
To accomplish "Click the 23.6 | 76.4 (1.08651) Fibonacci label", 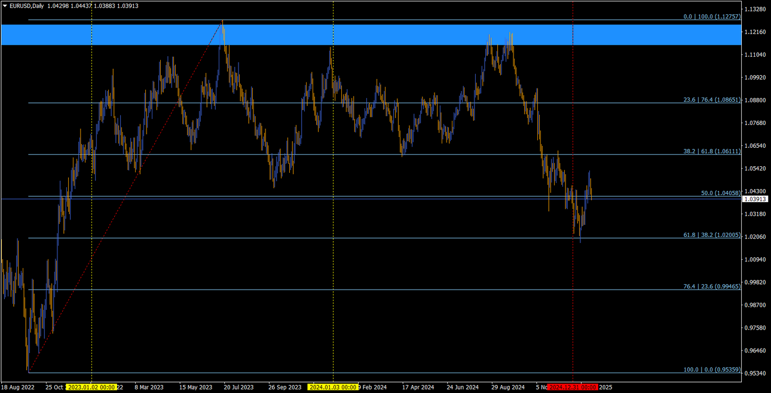I will [x=712, y=100].
